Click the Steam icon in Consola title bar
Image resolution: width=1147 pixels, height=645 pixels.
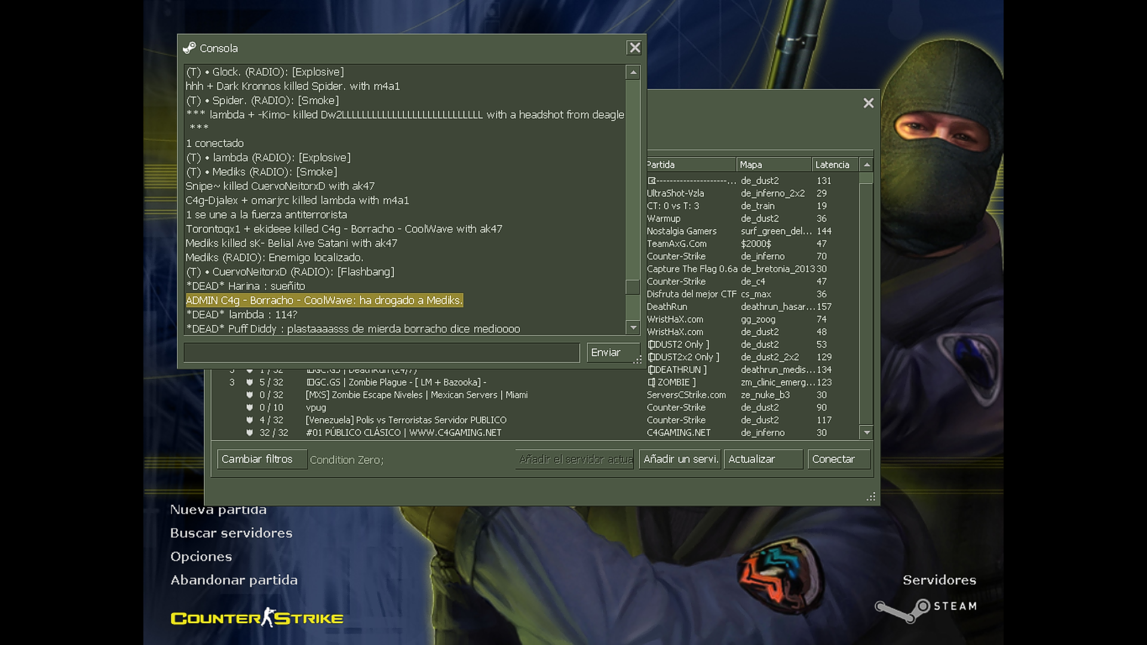coord(189,48)
